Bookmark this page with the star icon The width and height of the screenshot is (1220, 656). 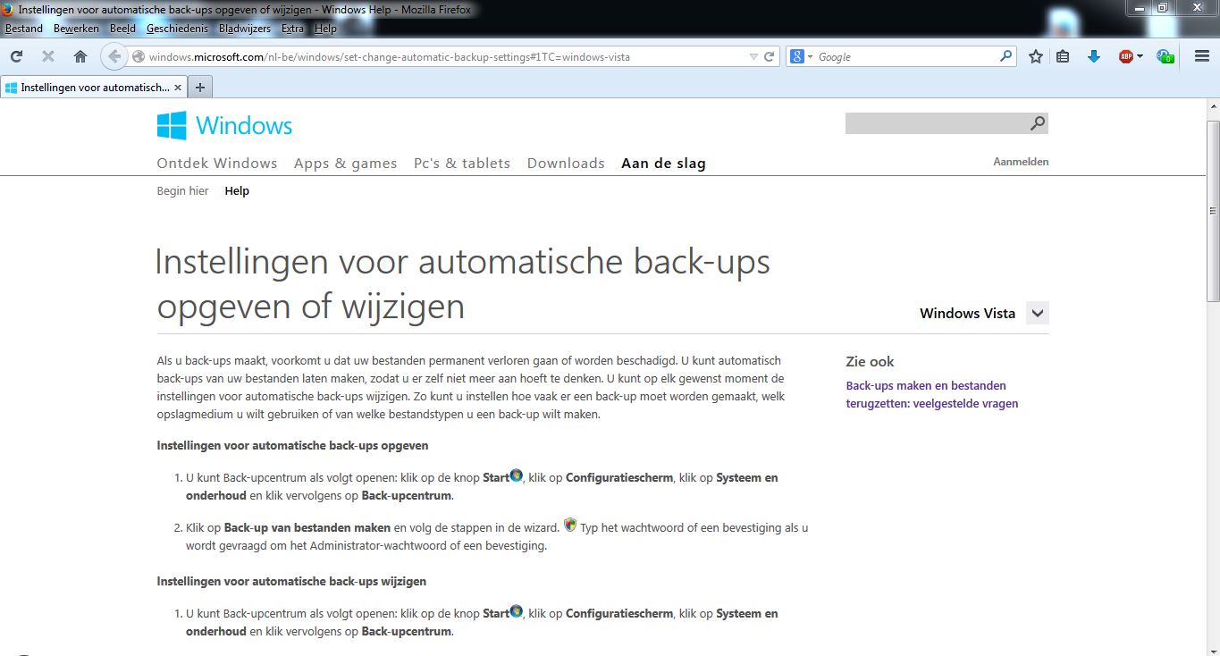click(x=1035, y=56)
